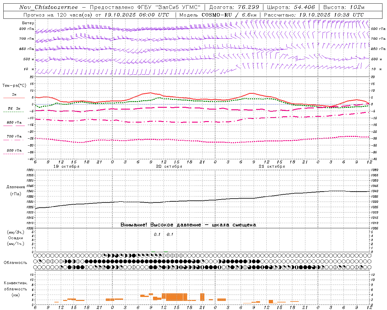The image size is (387, 310).
Task: Click the left-side 10 м wind level label
Action: 29,69
